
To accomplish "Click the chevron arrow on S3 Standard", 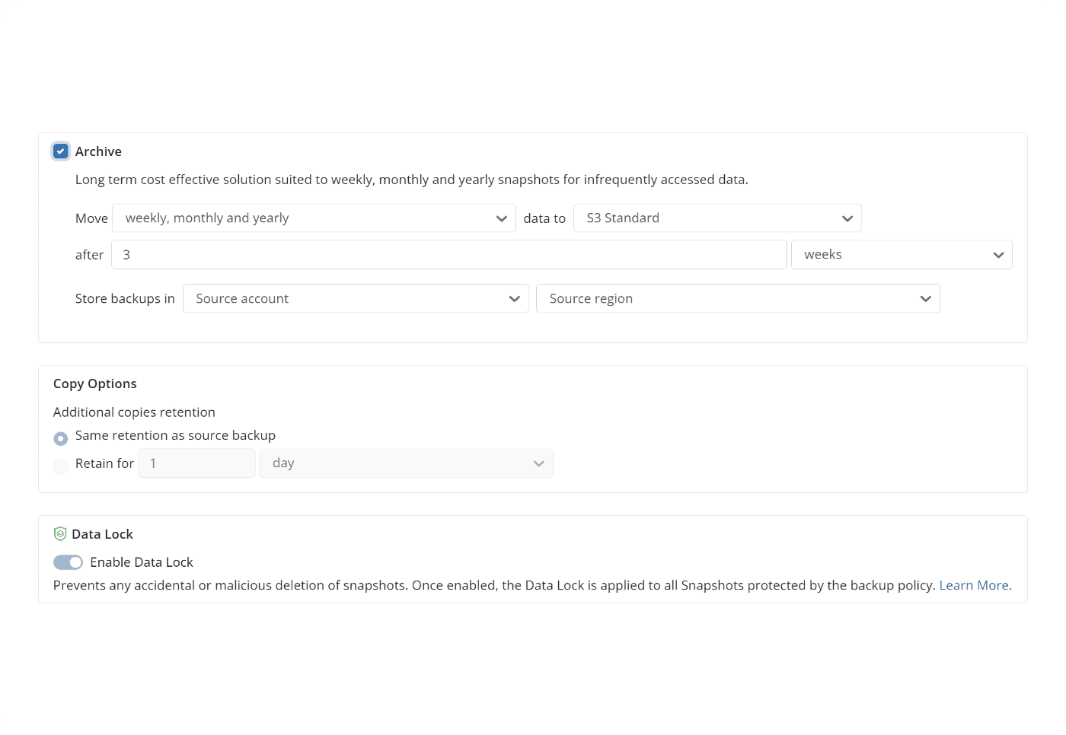I will pos(847,218).
